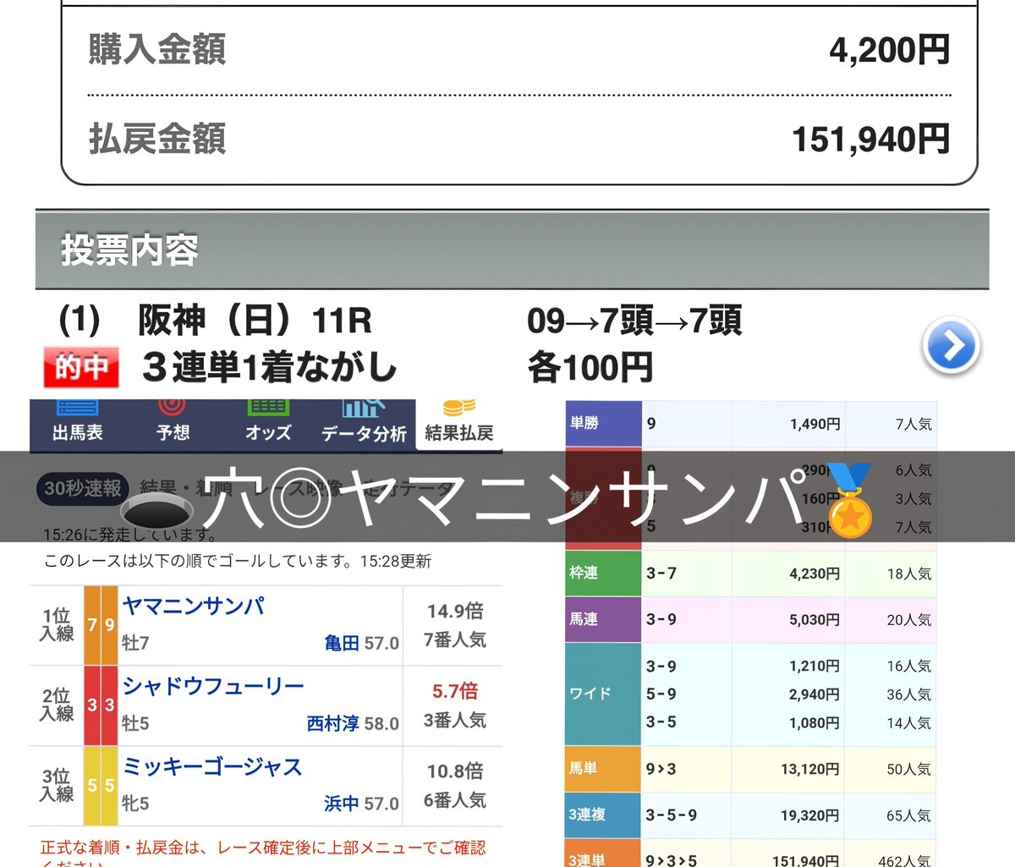Click the ワイド label cell
1015x867 pixels.
603,694
